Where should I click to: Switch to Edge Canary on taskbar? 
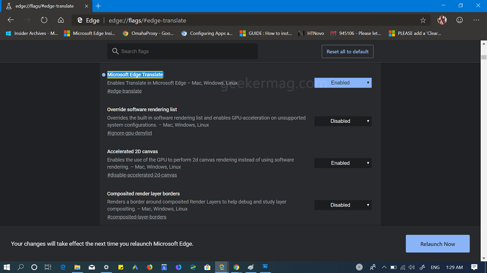[x=222, y=267]
